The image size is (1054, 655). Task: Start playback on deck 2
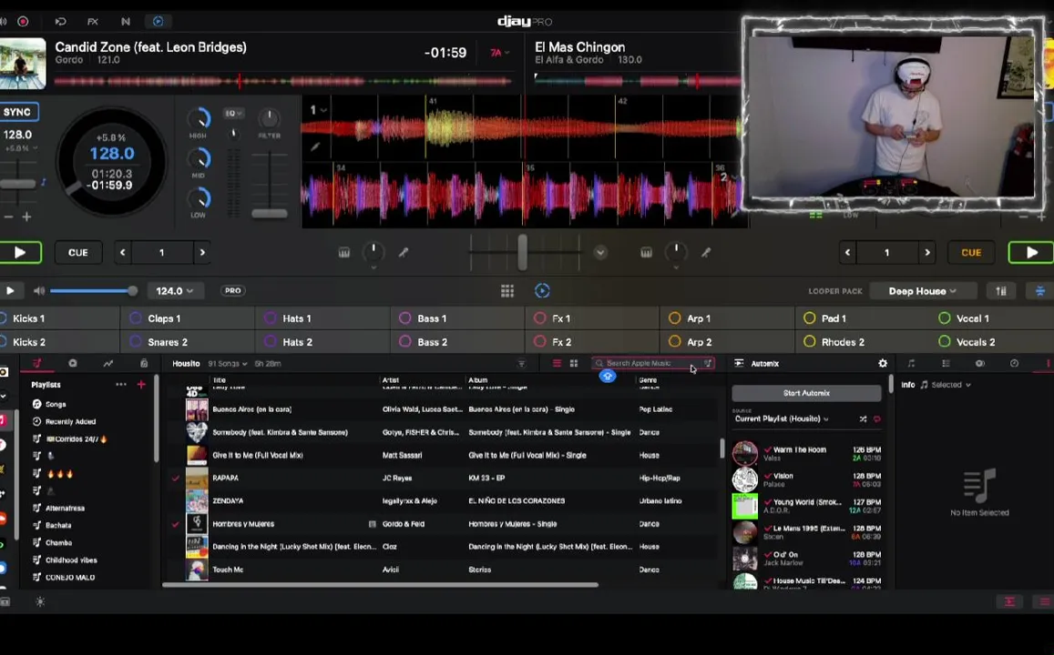[x=1032, y=252]
